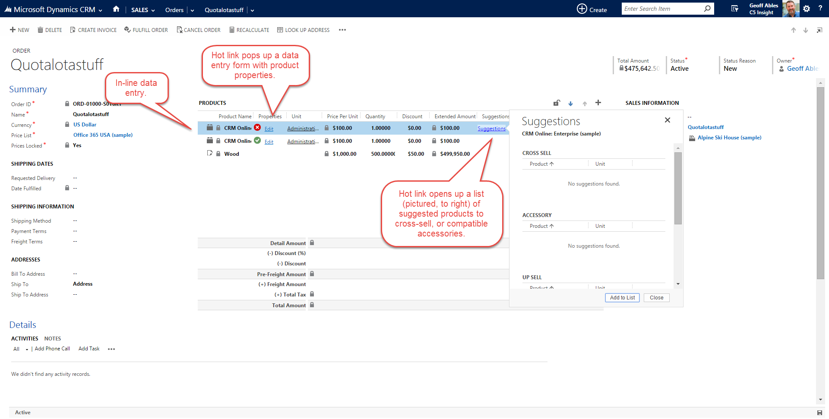Screen dimensions: 829x419
Task: Select the ACTIVITIES tab
Action: 25,339
